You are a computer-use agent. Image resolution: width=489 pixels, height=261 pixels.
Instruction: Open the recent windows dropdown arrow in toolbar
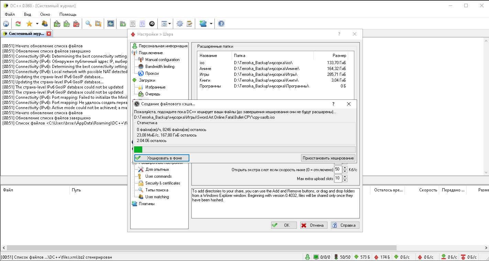pos(170,24)
